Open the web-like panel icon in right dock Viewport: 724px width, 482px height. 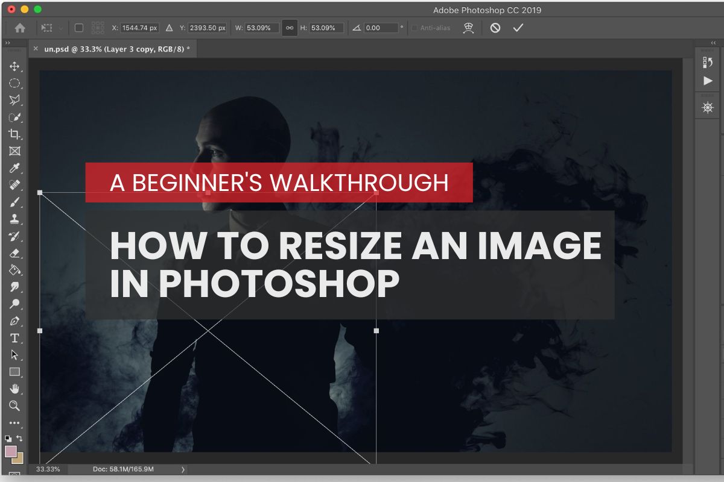[x=708, y=107]
